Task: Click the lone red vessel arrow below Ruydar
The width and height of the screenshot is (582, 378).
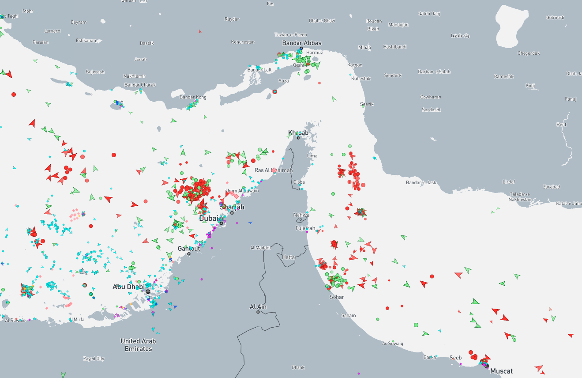Action: pos(200,31)
